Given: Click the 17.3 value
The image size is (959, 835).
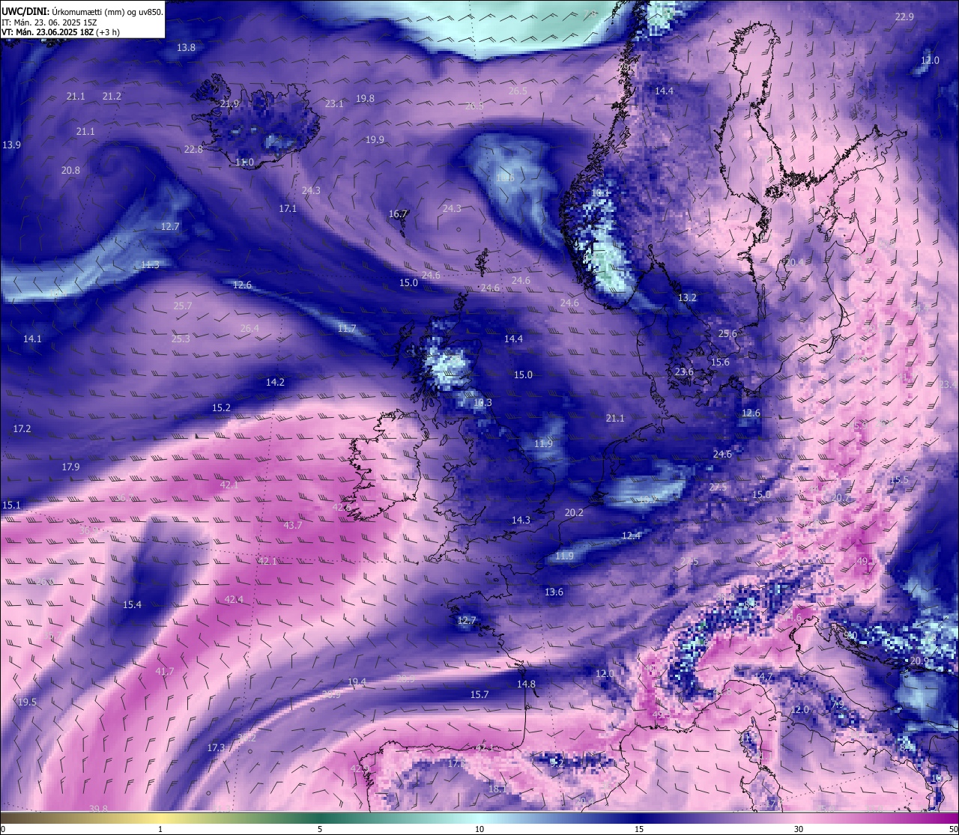Looking at the screenshot, I should (216, 747).
